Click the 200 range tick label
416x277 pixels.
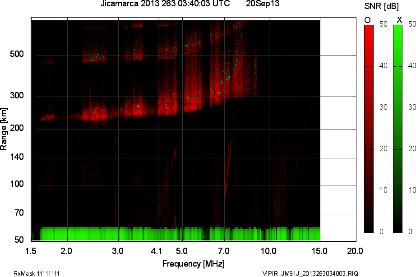click(17, 128)
